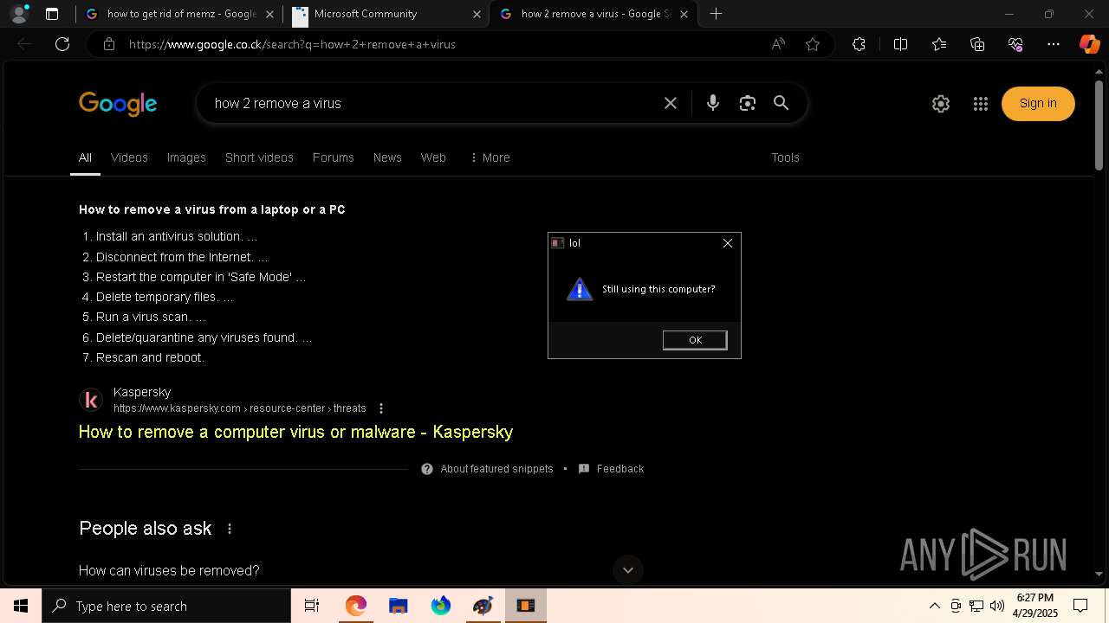The image size is (1109, 623).
Task: Close the lol message box
Action: click(728, 243)
